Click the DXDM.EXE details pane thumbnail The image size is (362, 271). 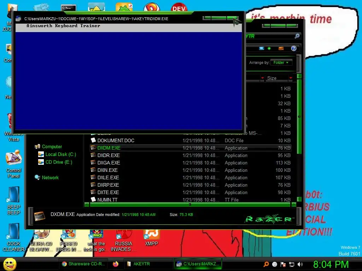(40, 216)
